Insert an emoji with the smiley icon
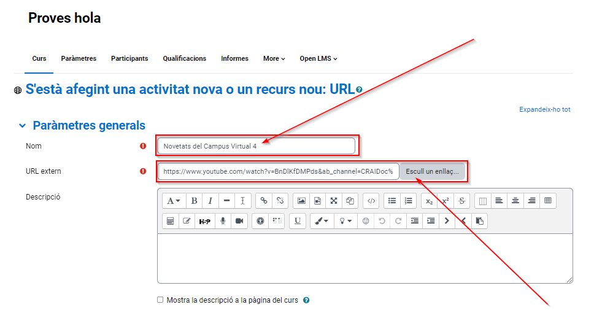This screenshot has height=315, width=594. pos(366,221)
